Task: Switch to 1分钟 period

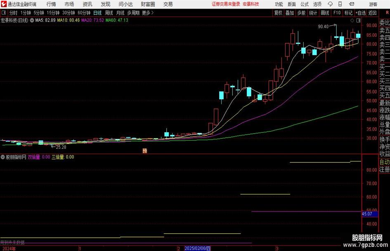Action: point(26,13)
